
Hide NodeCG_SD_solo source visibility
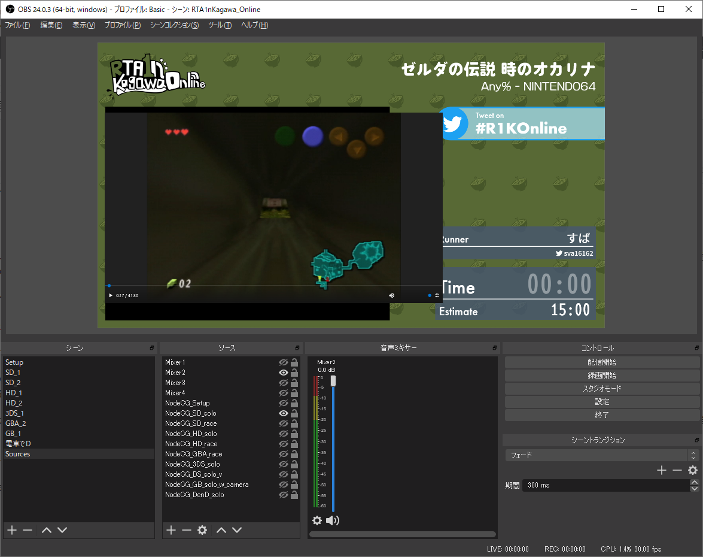pyautogui.click(x=284, y=413)
